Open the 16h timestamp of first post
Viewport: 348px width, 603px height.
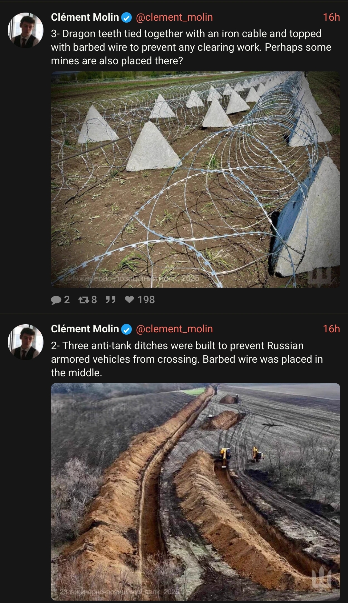click(x=332, y=17)
